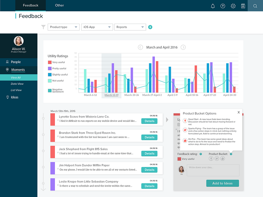Click Add to Ideas button
Screen dimensions: 263x197
223,183
